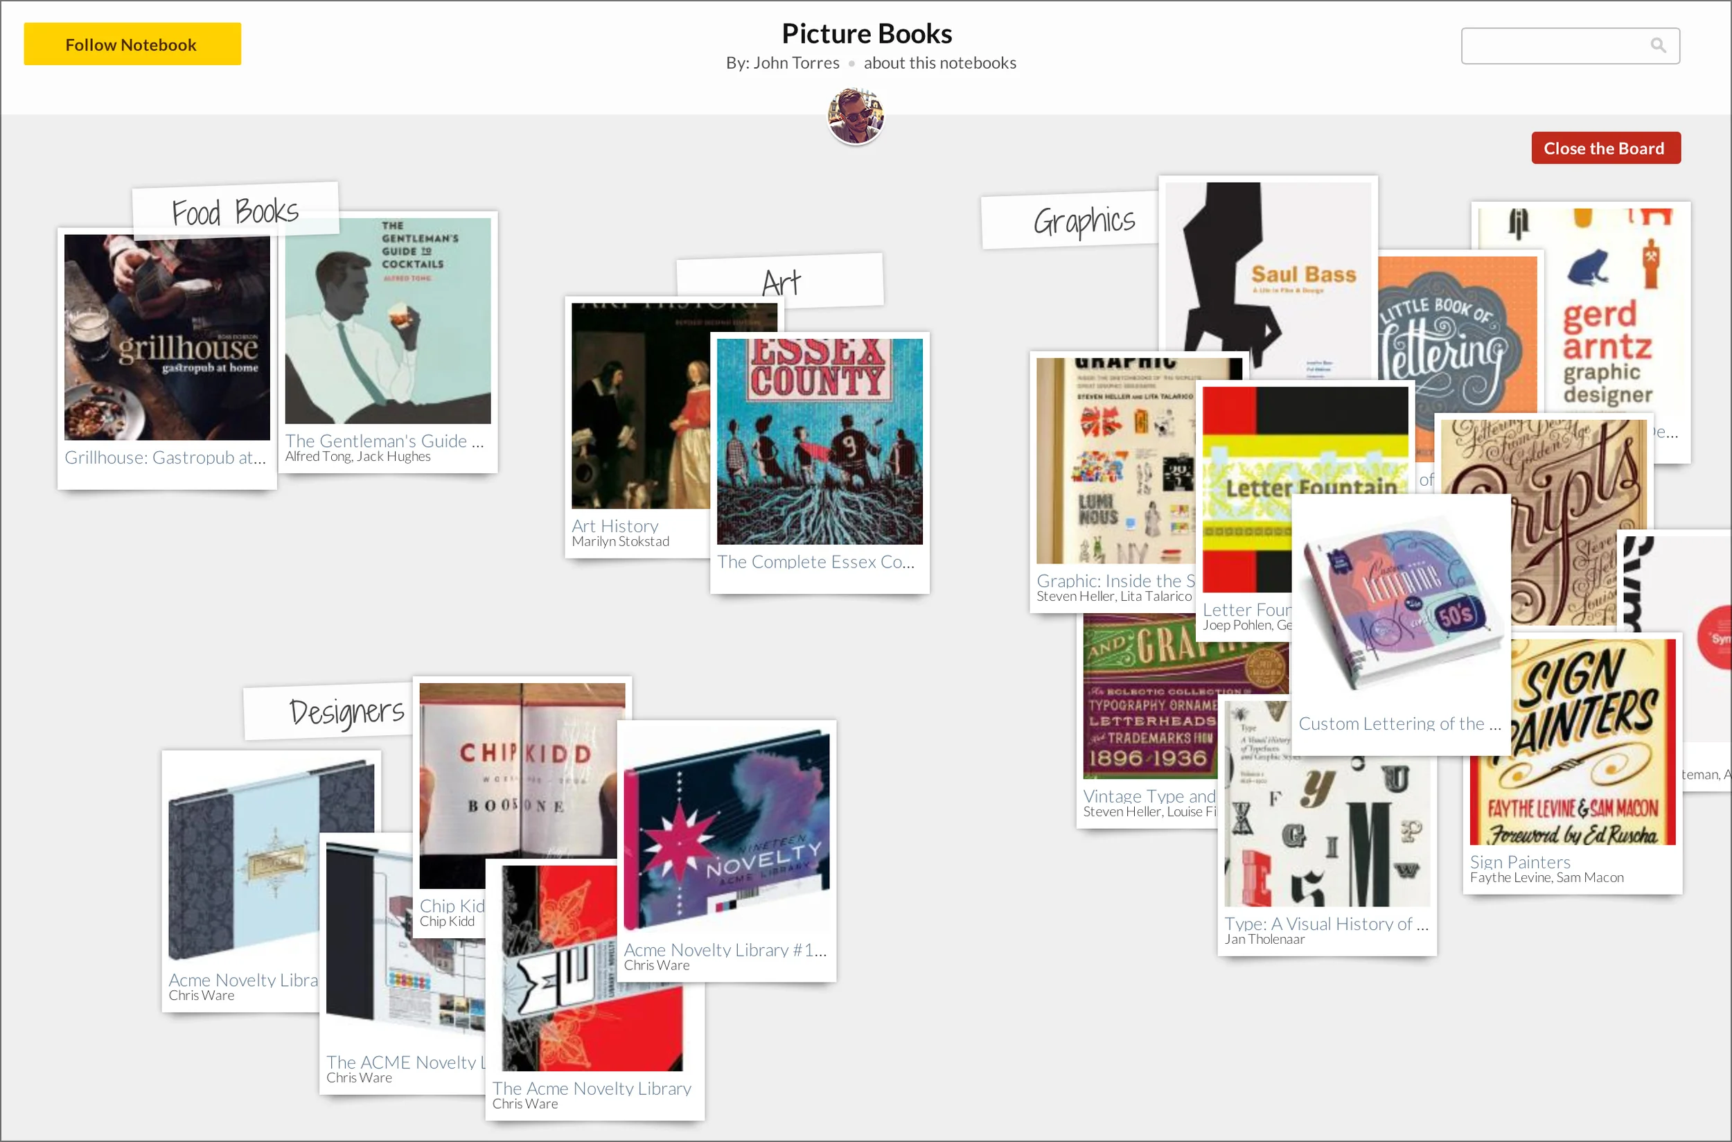Click the Chip Kidd title link
Screen dimensions: 1732x1142
(452, 905)
